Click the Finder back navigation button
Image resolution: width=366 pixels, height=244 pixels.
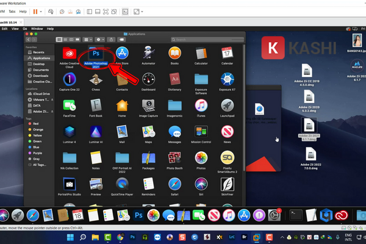coord(29,38)
